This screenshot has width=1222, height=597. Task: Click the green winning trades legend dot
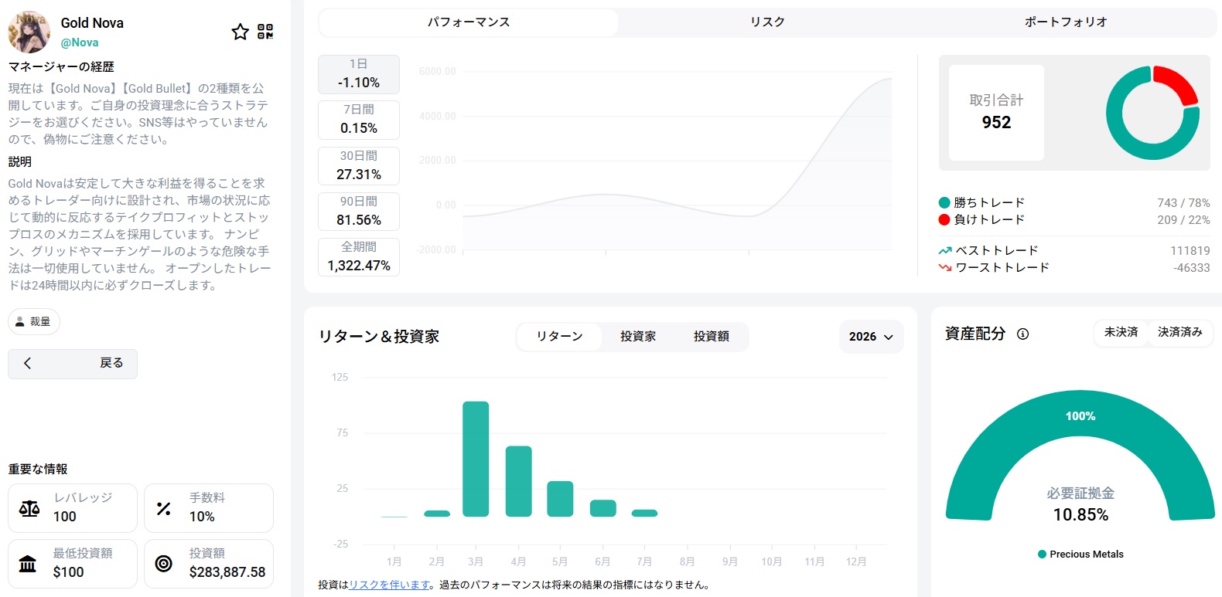coord(944,203)
